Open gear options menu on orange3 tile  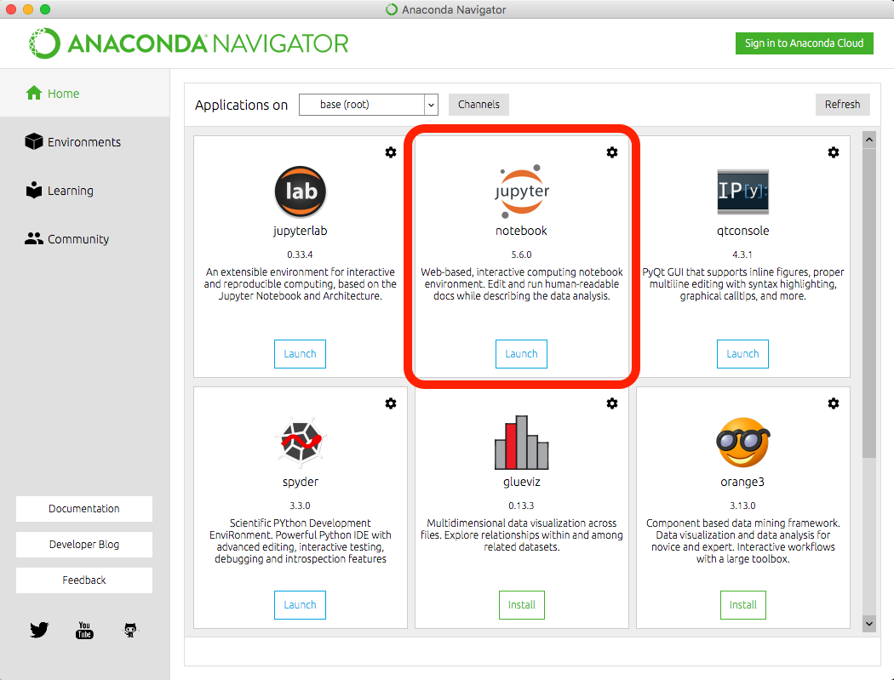833,403
